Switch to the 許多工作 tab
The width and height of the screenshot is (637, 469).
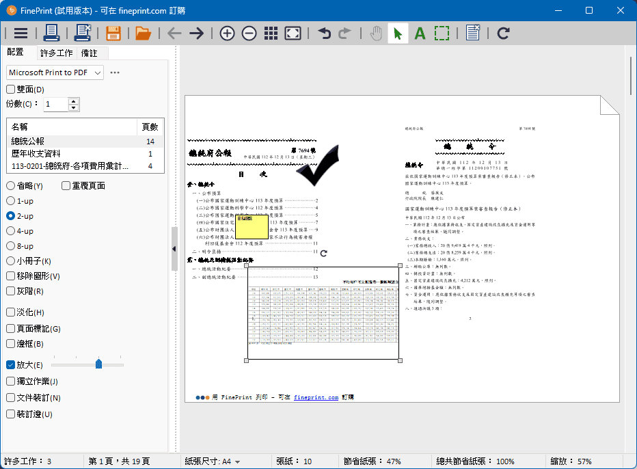coord(56,53)
